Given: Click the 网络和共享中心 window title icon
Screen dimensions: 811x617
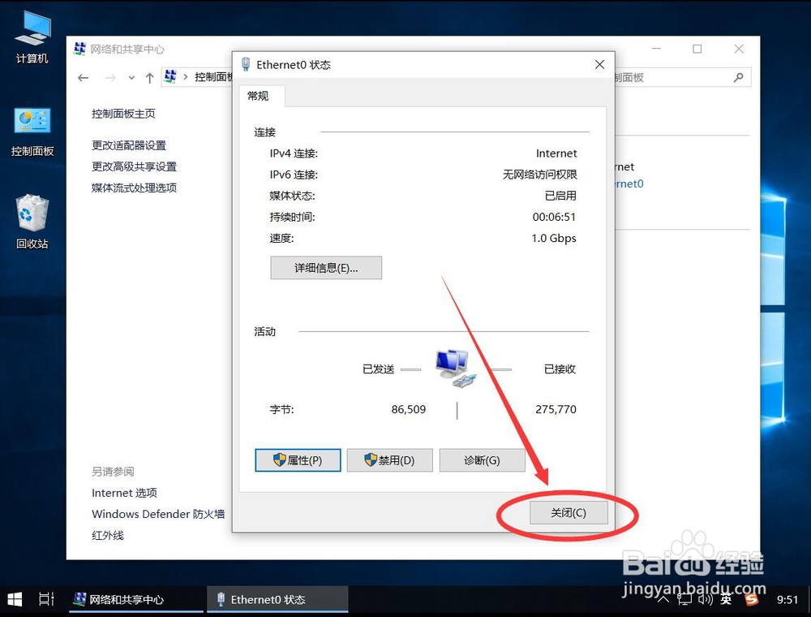Looking at the screenshot, I should click(x=79, y=50).
